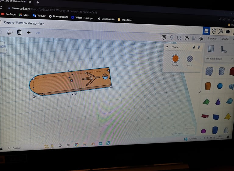Screen dimensions: 234x171
Task: Set the shape to Hueco (hole)
Action: 190,59
